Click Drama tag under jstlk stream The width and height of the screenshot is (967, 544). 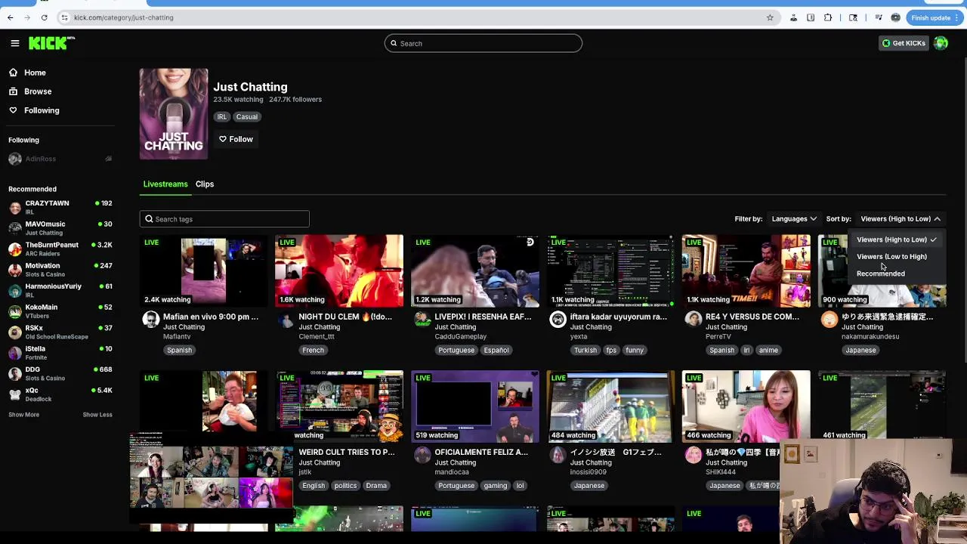[376, 486]
